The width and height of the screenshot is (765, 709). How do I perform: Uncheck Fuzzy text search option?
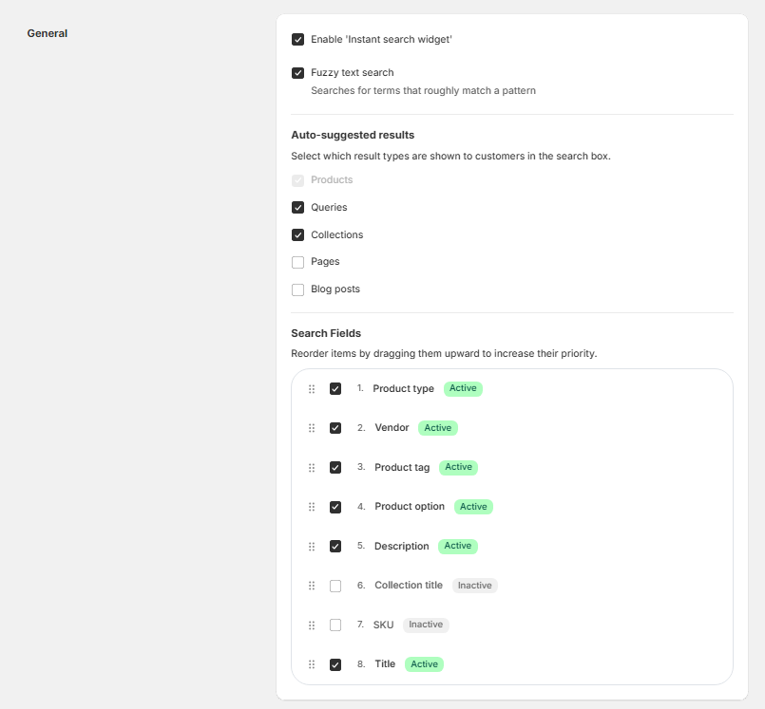coord(298,73)
